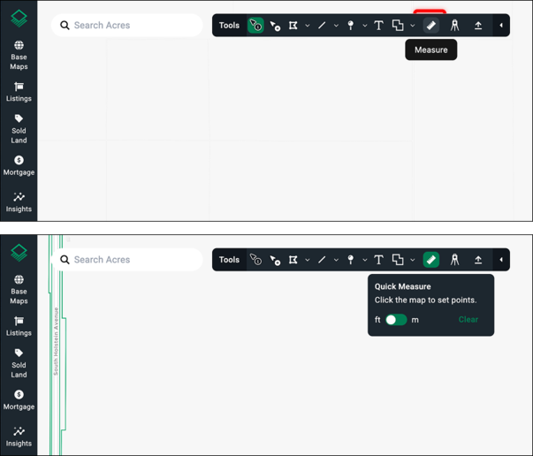The image size is (533, 456).
Task: Open Listings in the Measure tooltip view
Action: 19,92
